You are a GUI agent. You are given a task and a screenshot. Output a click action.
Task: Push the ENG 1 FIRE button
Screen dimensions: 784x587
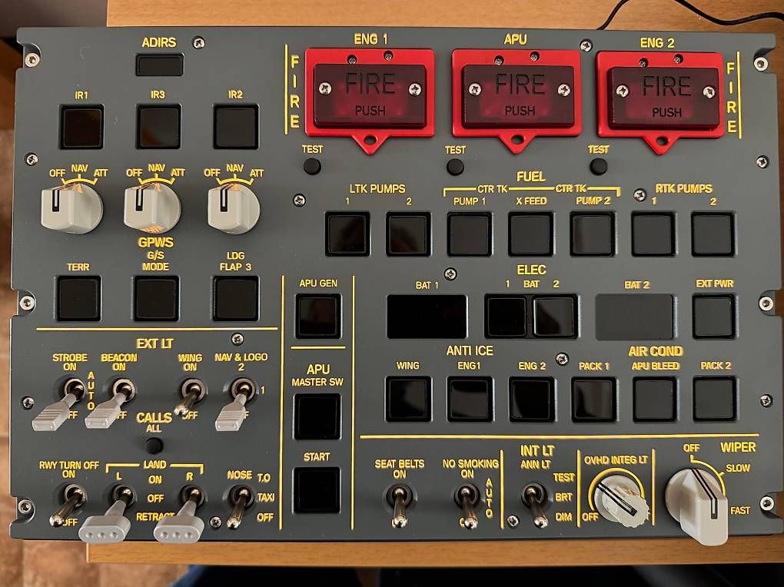point(370,95)
